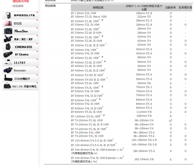Select the 安裝EF 1.4x III後的焦距及最大光圈 header

tap(144, 8)
